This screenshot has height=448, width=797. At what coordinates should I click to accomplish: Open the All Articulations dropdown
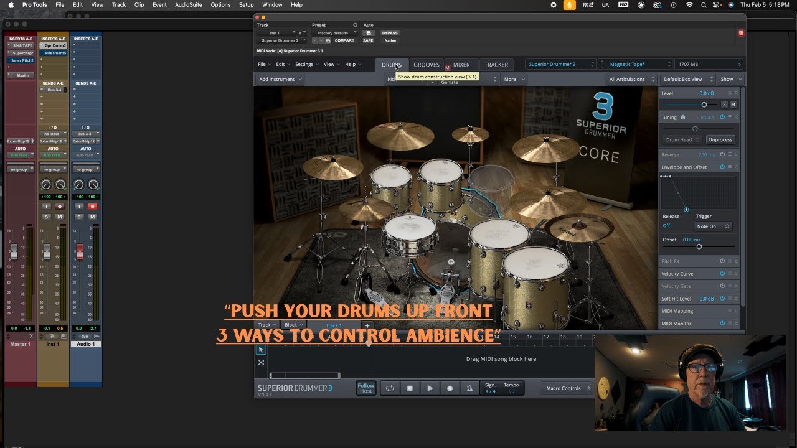[631, 79]
